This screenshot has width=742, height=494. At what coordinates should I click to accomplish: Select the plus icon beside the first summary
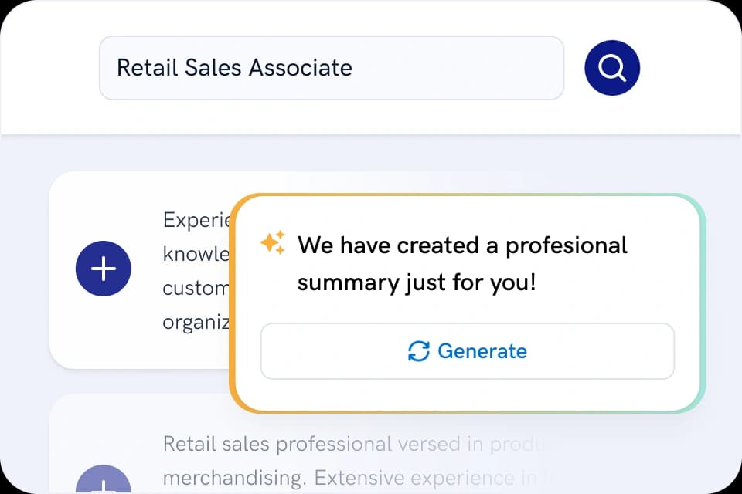(x=104, y=269)
